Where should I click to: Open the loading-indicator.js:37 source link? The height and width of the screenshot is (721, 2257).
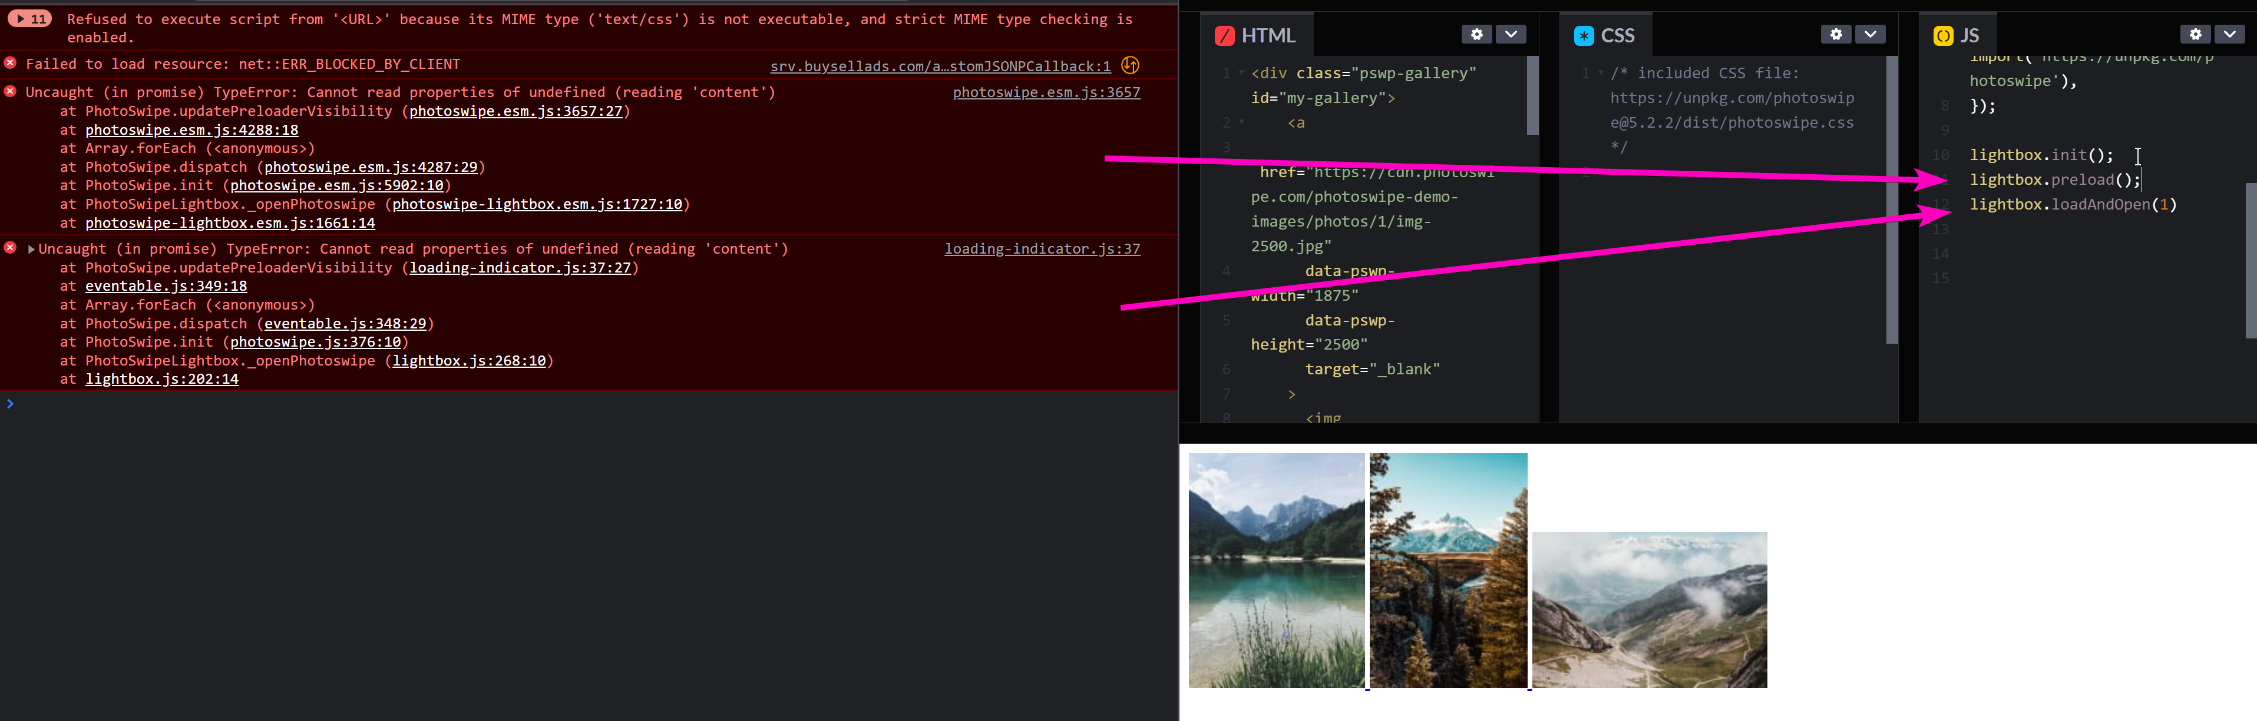coord(1043,248)
